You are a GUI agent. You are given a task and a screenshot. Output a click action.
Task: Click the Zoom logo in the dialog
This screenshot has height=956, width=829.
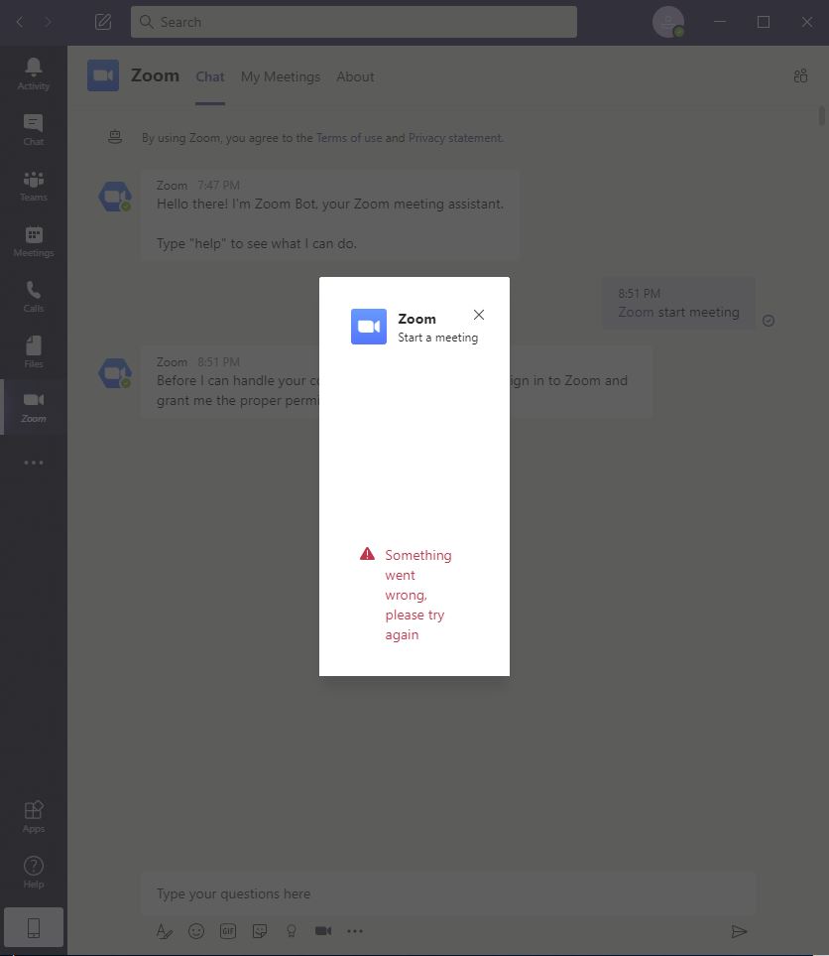[x=369, y=327]
